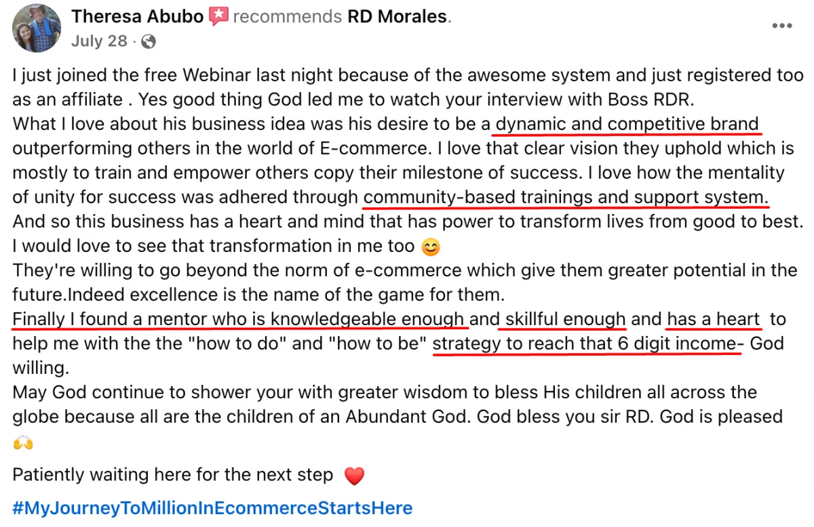Click the Theresa Abubo name link

pos(138,17)
